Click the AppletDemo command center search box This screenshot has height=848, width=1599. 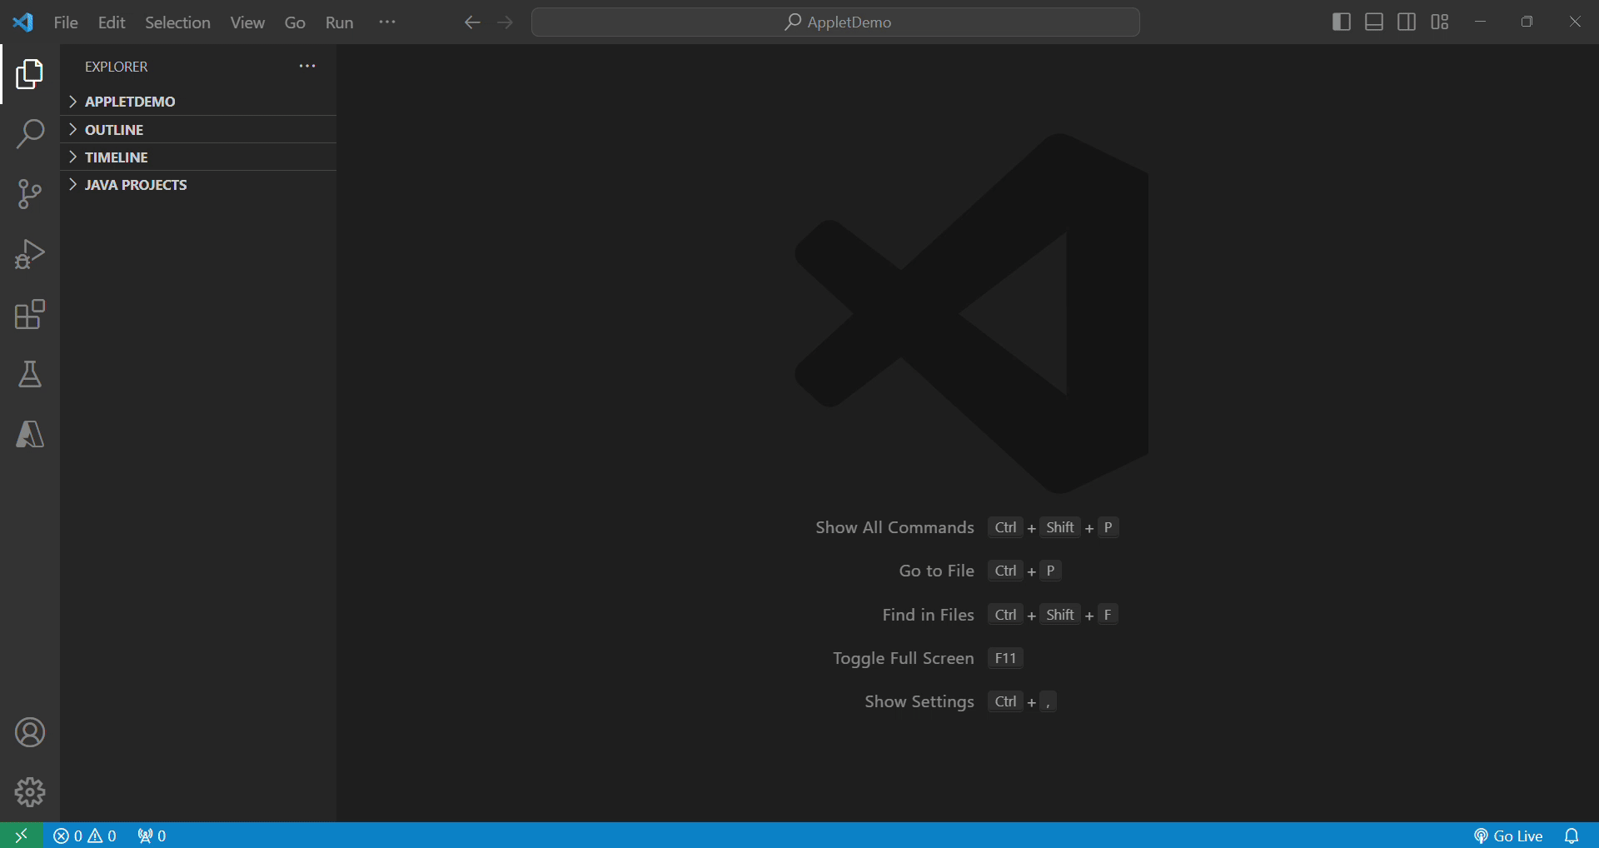[x=835, y=22]
